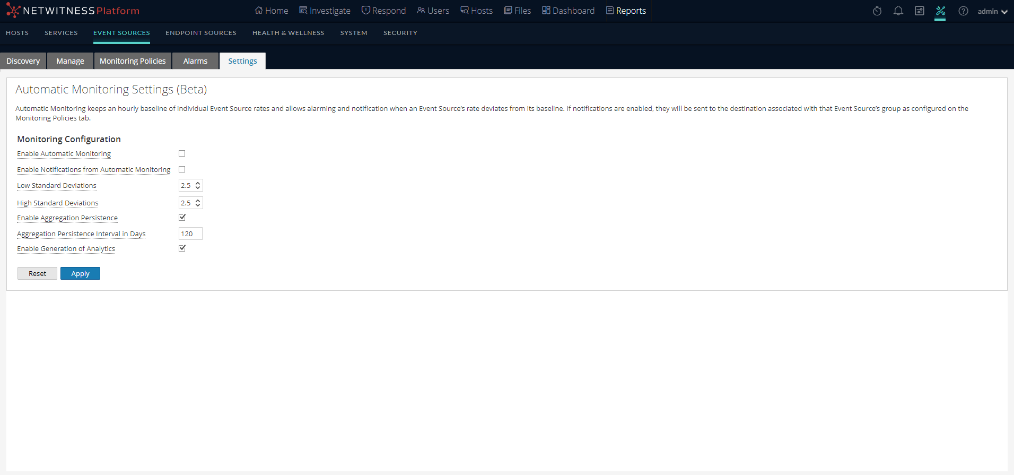This screenshot has width=1014, height=475.
Task: Click the Aggregation Persistence Interval input field
Action: pyautogui.click(x=190, y=234)
